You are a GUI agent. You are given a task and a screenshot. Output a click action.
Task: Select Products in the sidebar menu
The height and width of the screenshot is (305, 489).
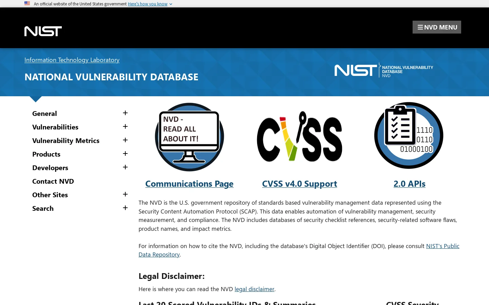tap(46, 154)
